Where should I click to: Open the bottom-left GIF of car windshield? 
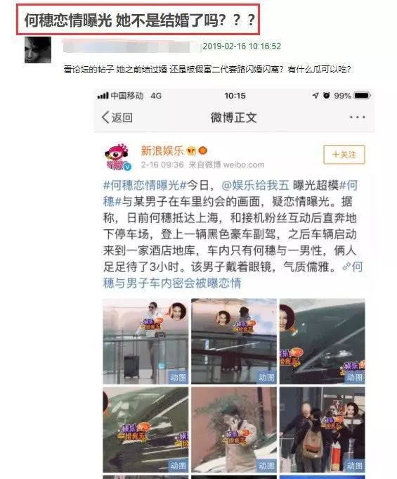pyautogui.click(x=145, y=430)
